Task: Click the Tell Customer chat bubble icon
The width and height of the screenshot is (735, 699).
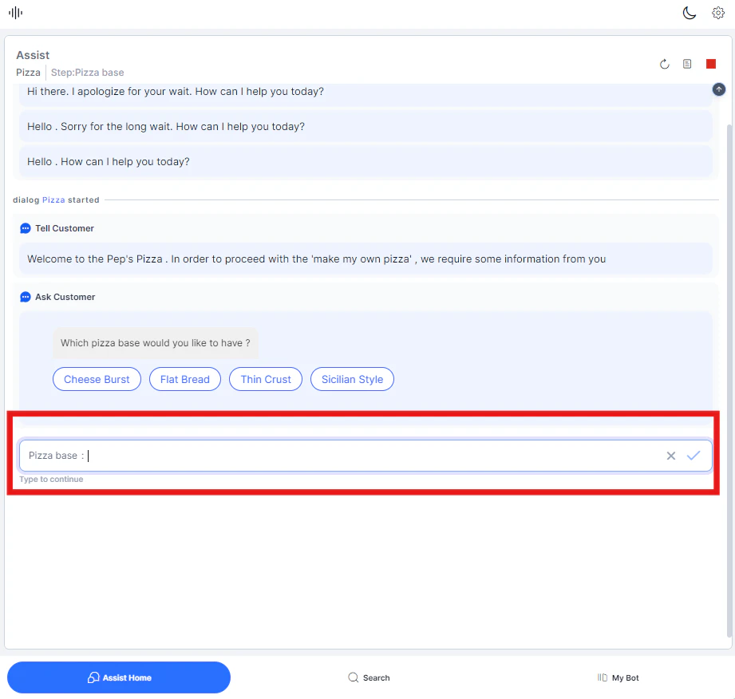Action: (26, 228)
